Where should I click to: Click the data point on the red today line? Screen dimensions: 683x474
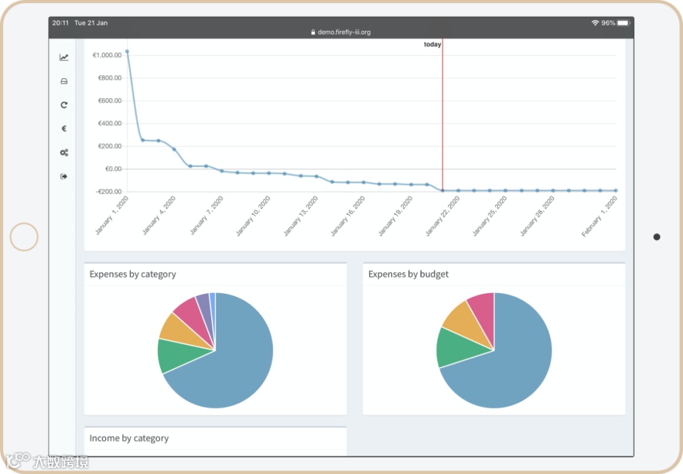point(443,190)
